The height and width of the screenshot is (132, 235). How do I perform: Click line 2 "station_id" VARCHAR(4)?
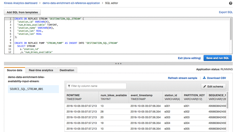coord(33,22)
